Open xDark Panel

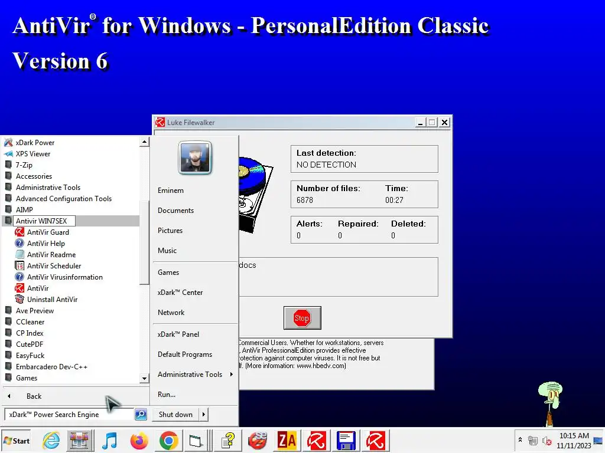[178, 334]
